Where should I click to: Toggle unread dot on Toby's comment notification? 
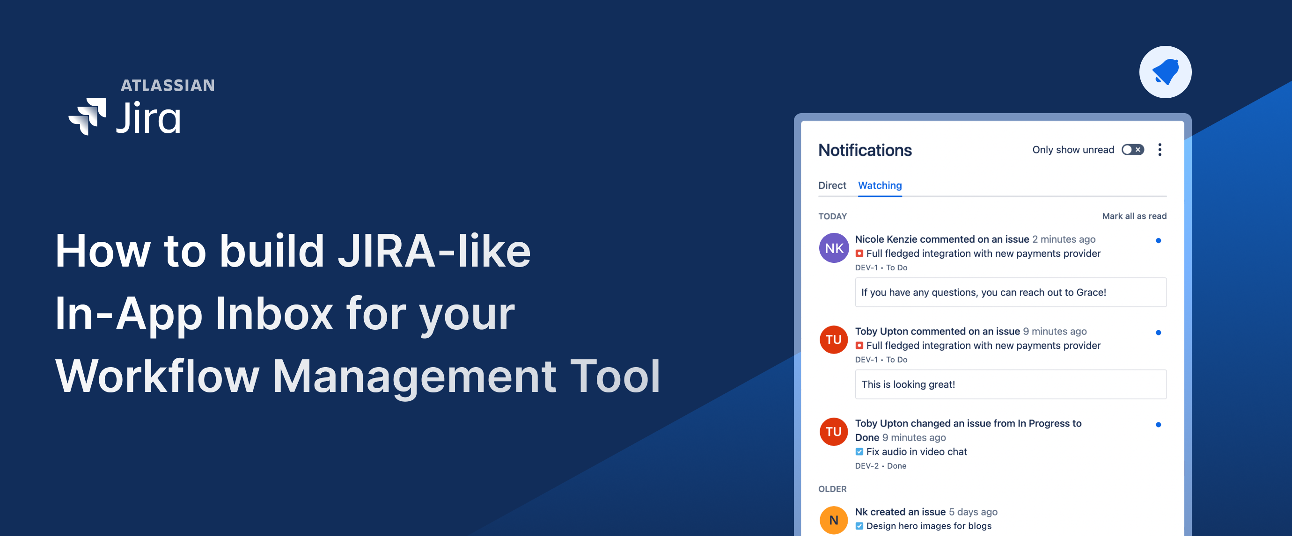coord(1158,333)
